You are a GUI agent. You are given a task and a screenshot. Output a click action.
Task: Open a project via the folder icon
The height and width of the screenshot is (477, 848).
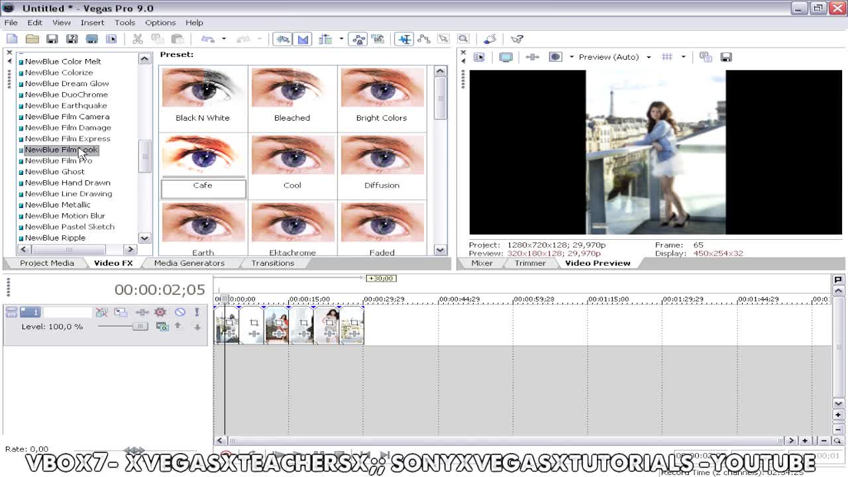click(x=32, y=39)
